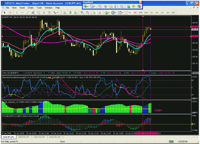This screenshot has height=144, width=200.
Task: Click the magenta 156.02 price label
Action: 195,27
